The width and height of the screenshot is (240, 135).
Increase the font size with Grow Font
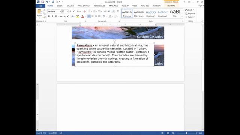click(70, 11)
